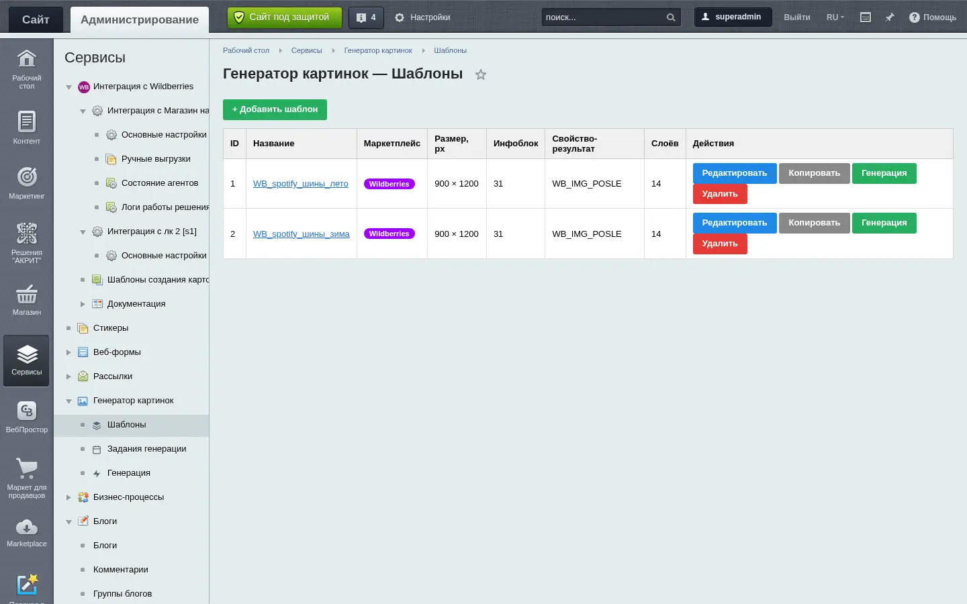
Task: Click the Добавить шаблон button
Action: pyautogui.click(x=275, y=109)
